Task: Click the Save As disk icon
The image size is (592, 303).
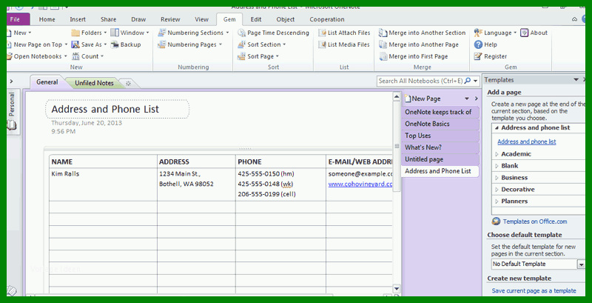Action: (x=75, y=44)
